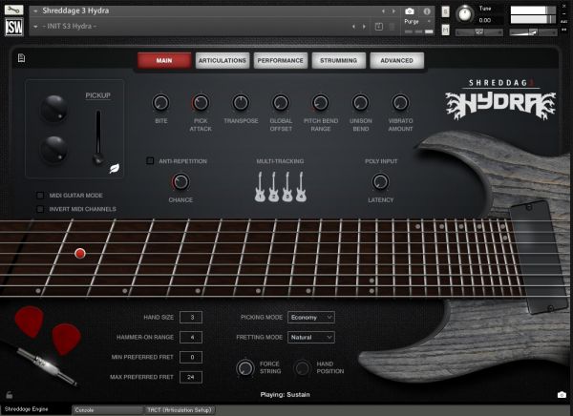Switch to the Main tab
573x416 pixels.
coord(164,60)
